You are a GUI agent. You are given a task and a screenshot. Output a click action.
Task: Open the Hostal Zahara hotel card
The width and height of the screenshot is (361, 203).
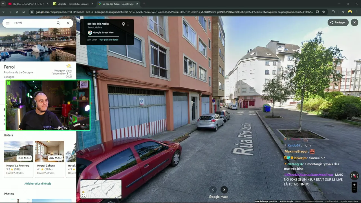[x=49, y=159]
